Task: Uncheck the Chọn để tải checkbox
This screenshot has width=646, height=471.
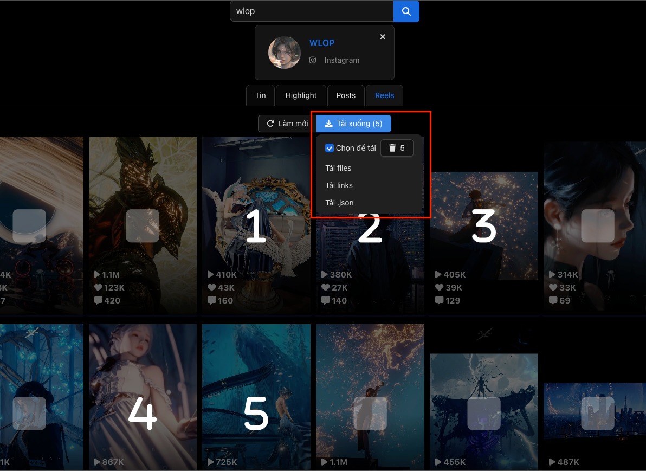Action: (x=329, y=148)
